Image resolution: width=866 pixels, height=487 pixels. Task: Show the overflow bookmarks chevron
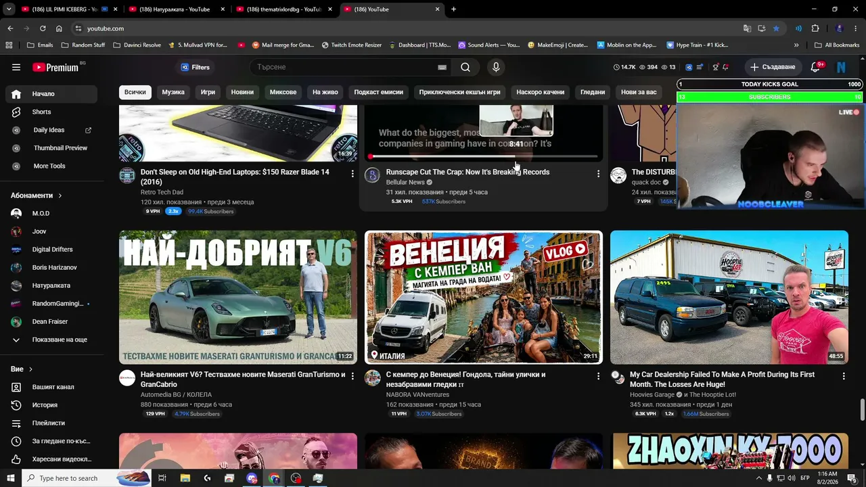tap(796, 45)
